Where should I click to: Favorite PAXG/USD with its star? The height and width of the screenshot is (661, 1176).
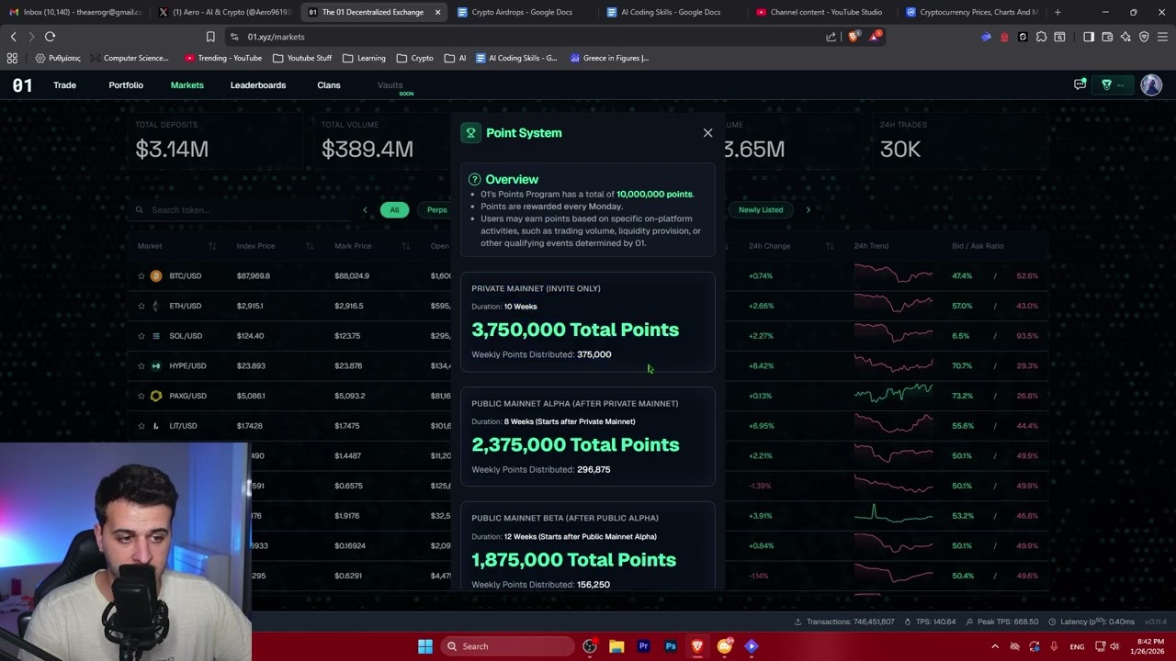[x=141, y=396]
